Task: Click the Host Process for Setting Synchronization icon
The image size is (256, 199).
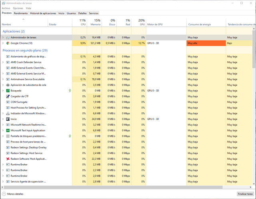Action: pos(8,108)
